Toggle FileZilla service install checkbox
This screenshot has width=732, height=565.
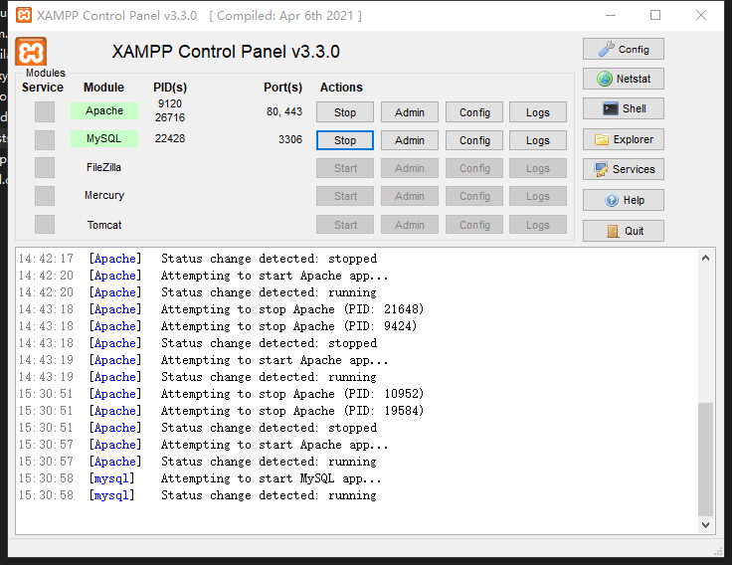45,168
